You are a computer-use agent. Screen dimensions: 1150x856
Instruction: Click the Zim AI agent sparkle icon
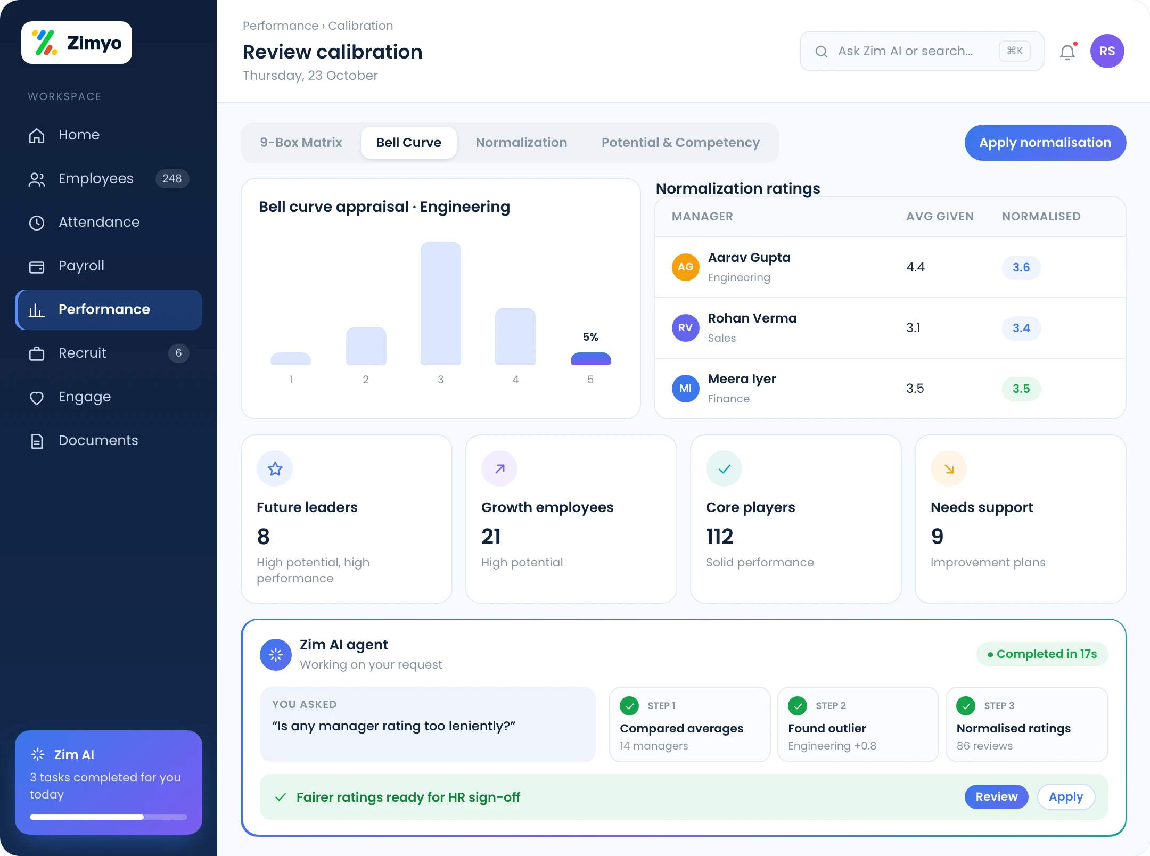276,655
